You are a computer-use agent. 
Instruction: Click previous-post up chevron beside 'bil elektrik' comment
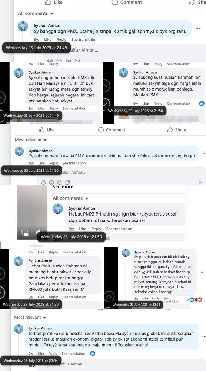pyautogui.click(x=109, y=296)
